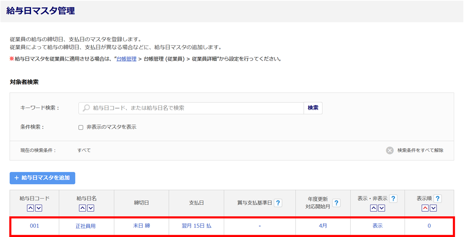The image size is (464, 237).
Task: Click the 末日 締 cell
Action: [141, 226]
